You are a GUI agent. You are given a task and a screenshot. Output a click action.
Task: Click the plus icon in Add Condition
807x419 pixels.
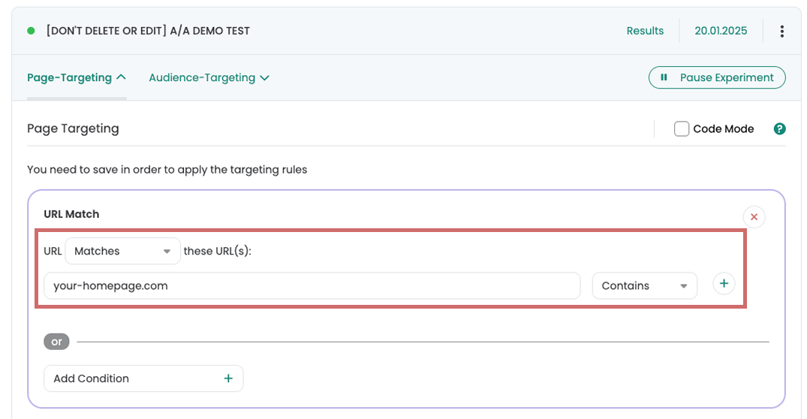[228, 378]
